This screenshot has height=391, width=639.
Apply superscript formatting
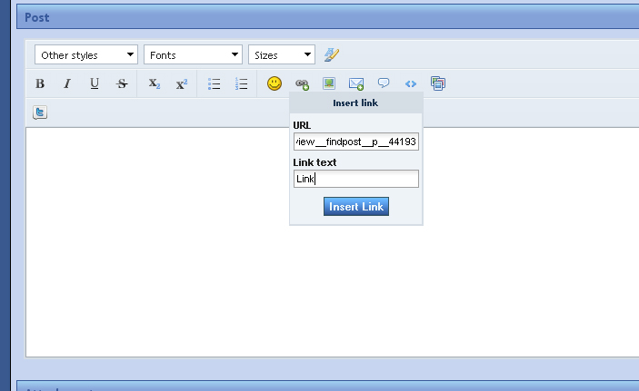[x=182, y=83]
